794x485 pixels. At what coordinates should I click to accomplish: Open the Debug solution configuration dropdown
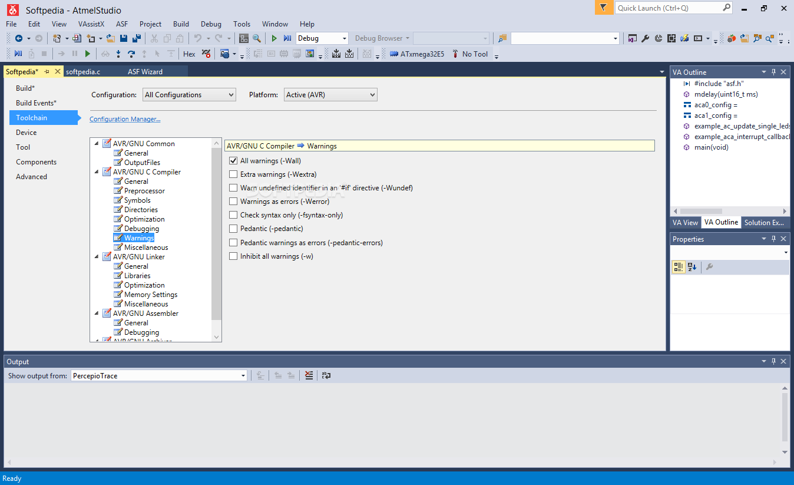(x=322, y=38)
